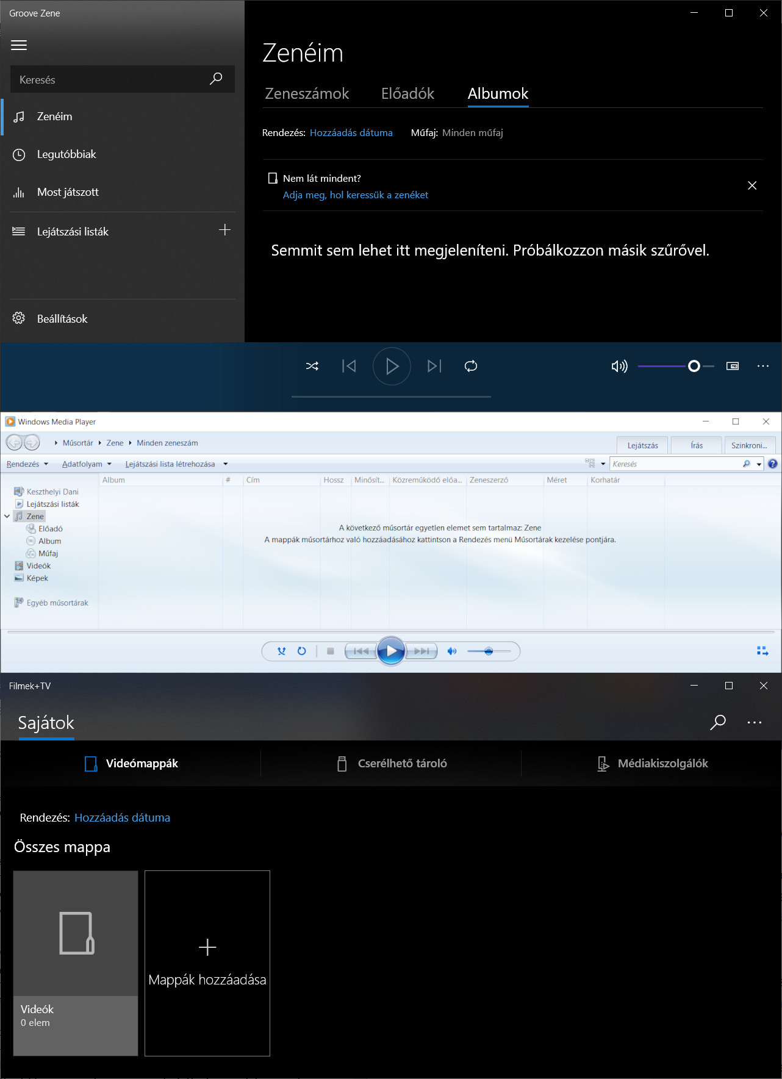
Task: Open Filmek+TV more options ellipsis
Action: click(x=755, y=722)
